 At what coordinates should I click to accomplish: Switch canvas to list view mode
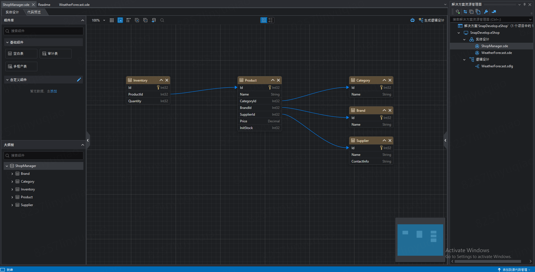[271, 20]
